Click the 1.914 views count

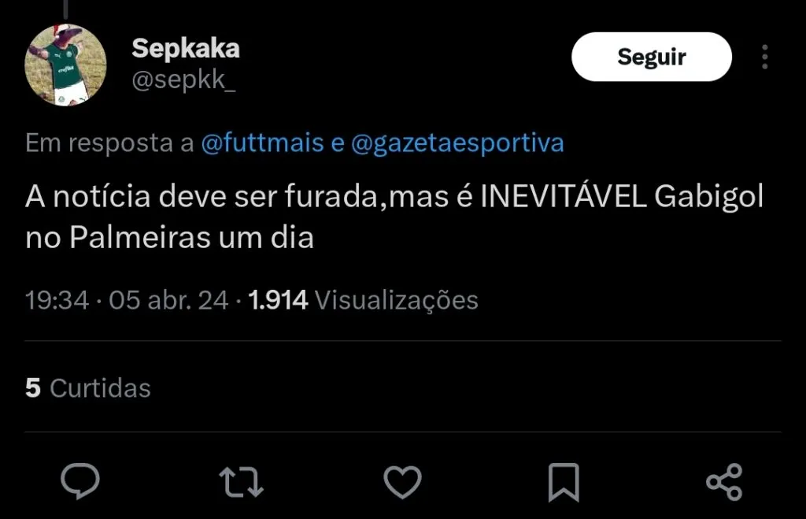click(278, 299)
